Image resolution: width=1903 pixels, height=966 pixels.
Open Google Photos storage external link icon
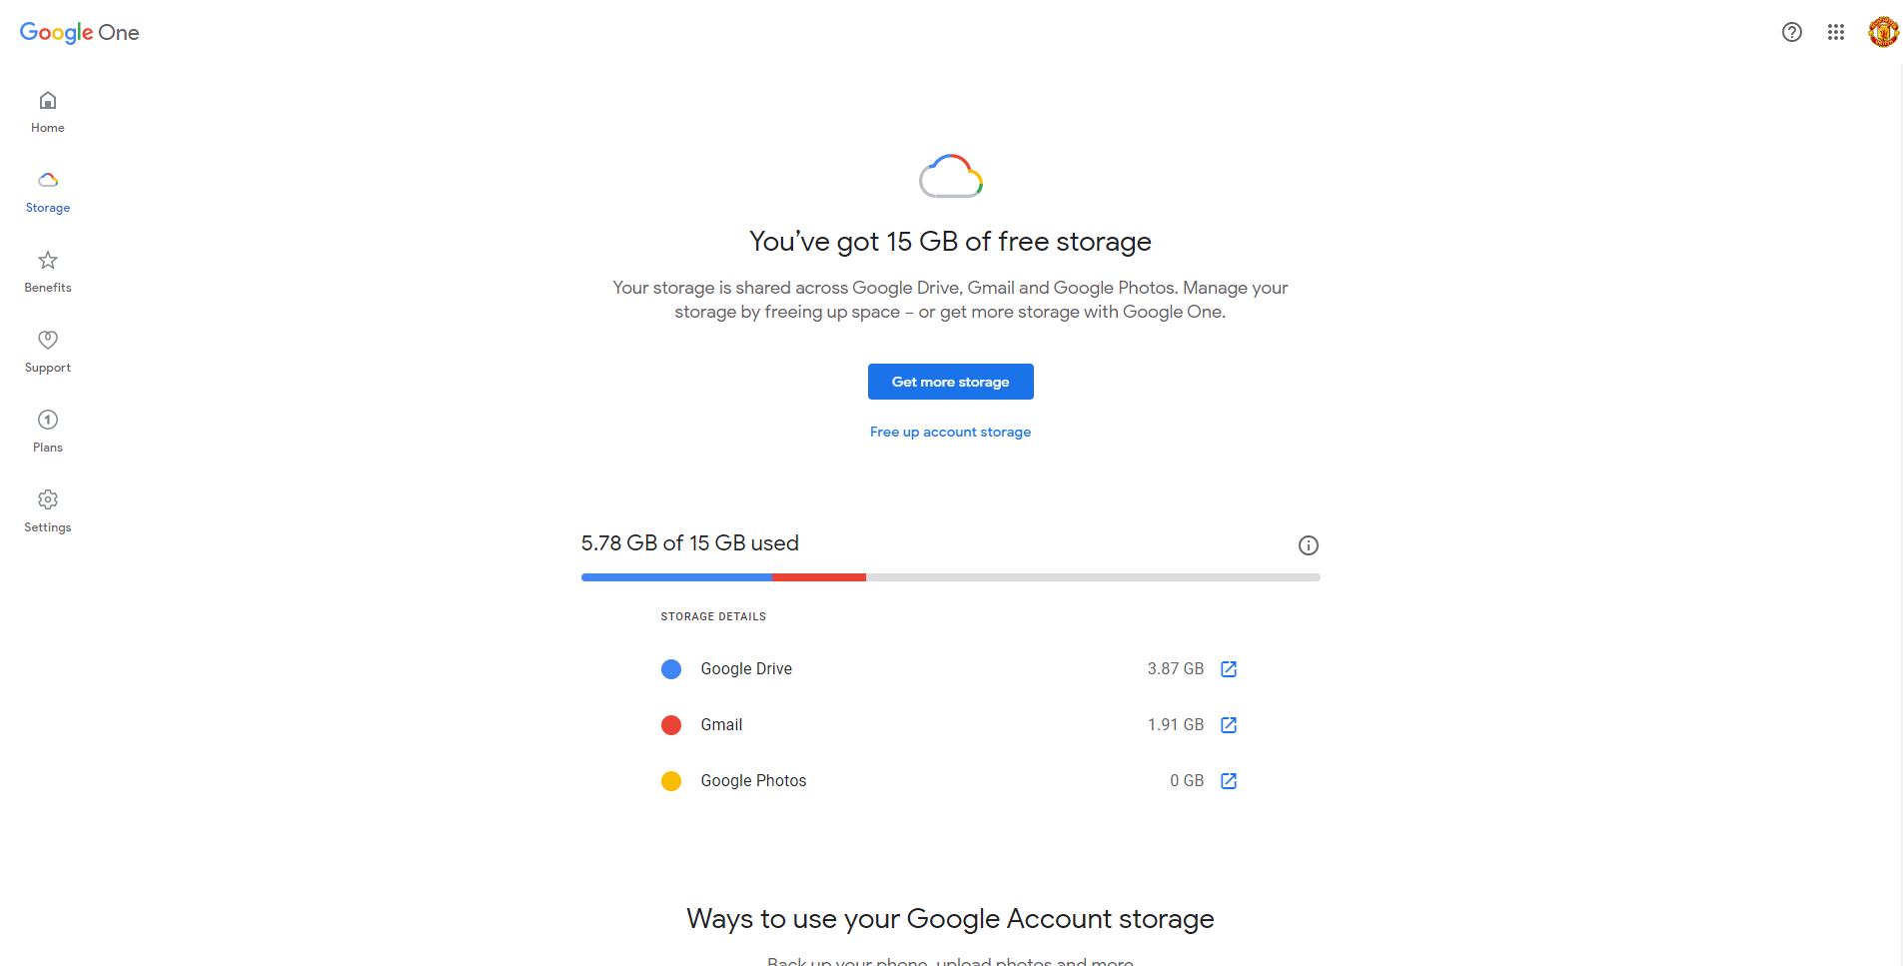pyautogui.click(x=1229, y=781)
